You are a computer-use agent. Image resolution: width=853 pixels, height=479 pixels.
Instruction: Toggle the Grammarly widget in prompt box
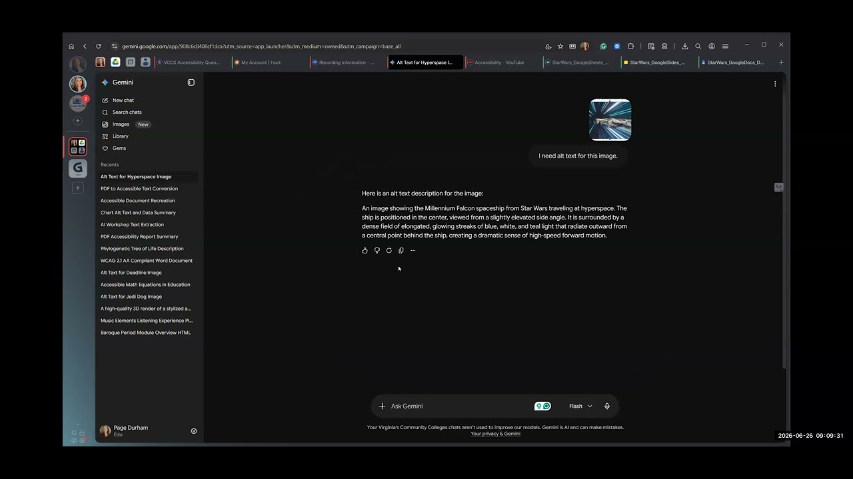click(x=542, y=406)
